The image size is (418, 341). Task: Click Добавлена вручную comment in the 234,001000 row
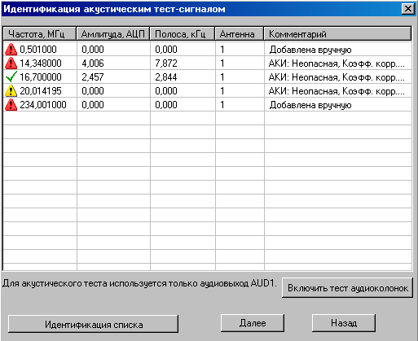(x=310, y=105)
